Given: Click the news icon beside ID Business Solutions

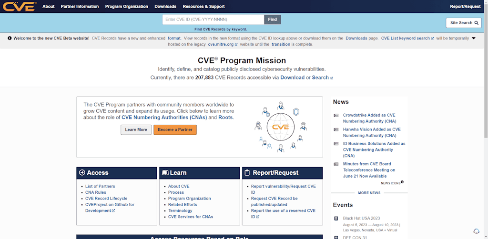Looking at the screenshot, I should pos(336,144).
